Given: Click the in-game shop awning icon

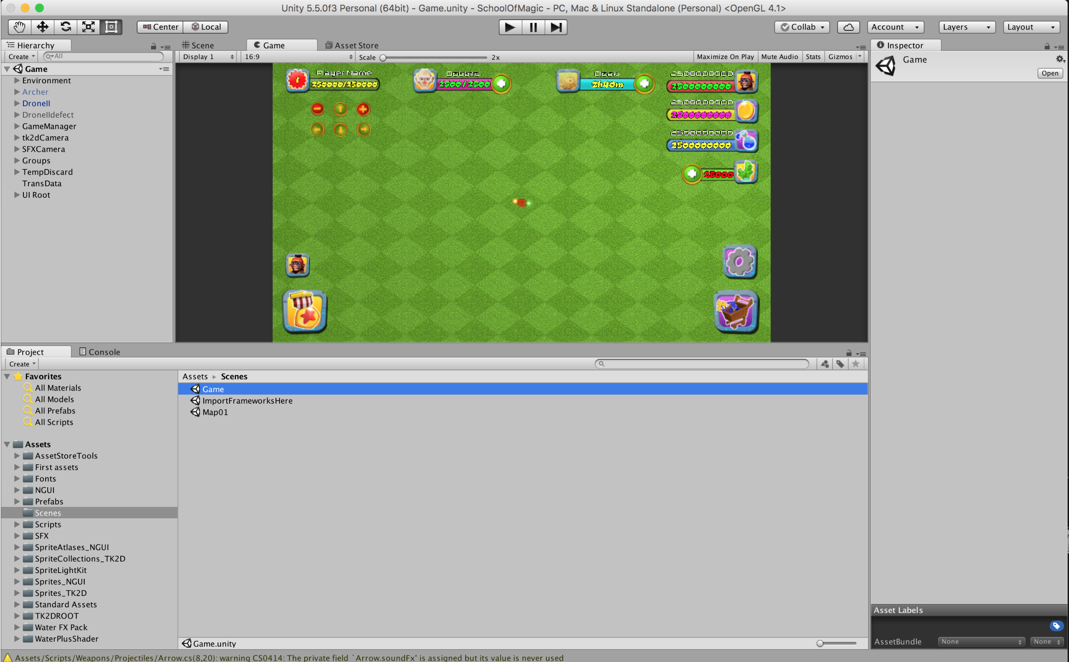Looking at the screenshot, I should (305, 311).
